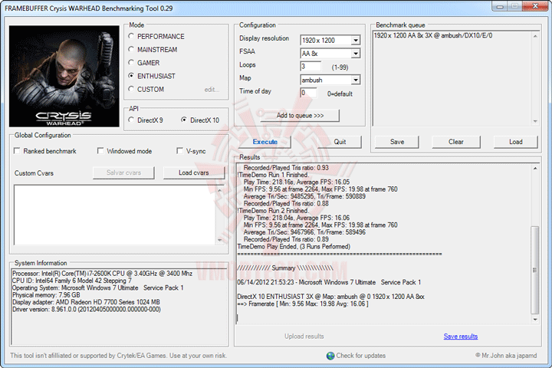Toggle the Windowed mode checkbox
The image size is (552, 368).
[x=100, y=151]
